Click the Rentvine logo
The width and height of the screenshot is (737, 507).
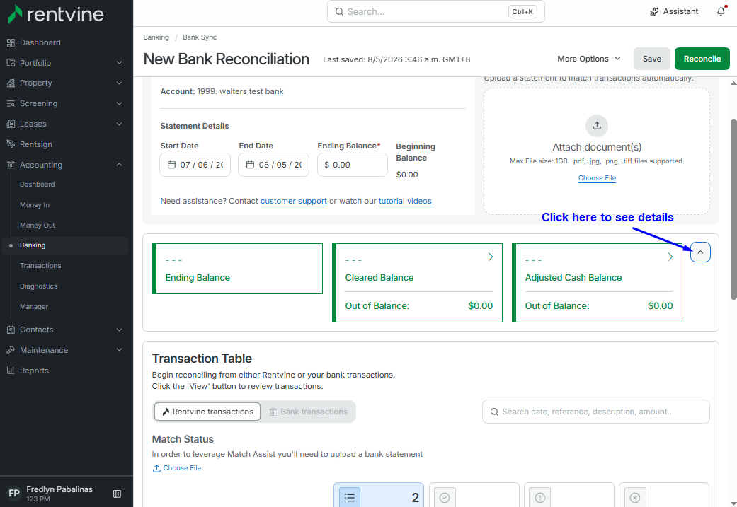click(56, 14)
